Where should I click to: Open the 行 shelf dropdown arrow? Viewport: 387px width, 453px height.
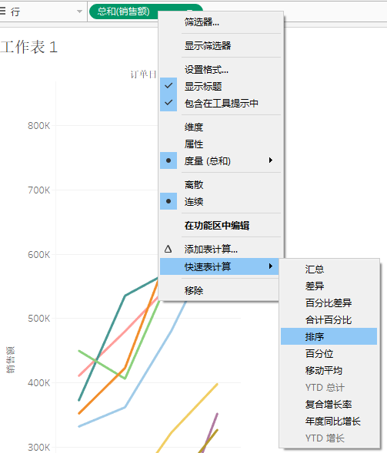79,12
